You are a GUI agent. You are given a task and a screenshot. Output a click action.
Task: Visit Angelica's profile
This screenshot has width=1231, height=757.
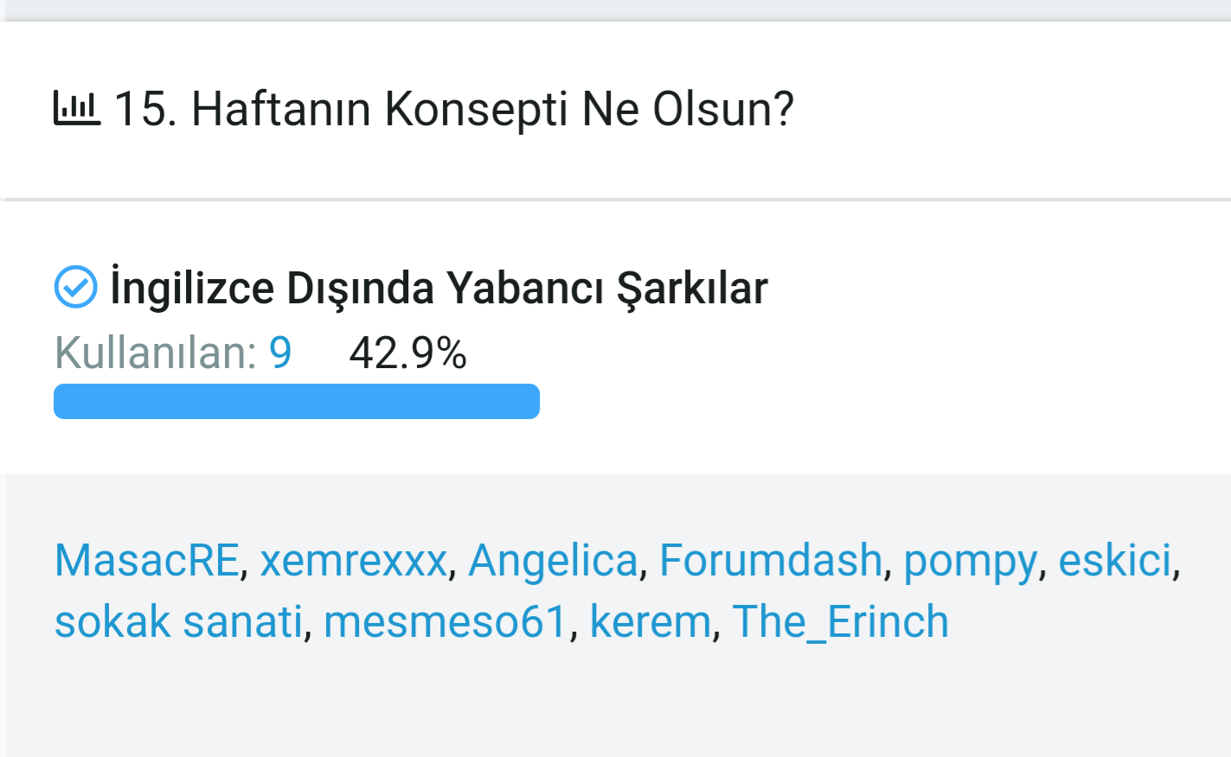pyautogui.click(x=553, y=560)
